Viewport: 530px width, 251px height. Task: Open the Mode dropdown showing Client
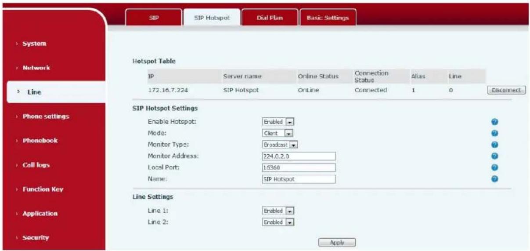[x=278, y=133]
